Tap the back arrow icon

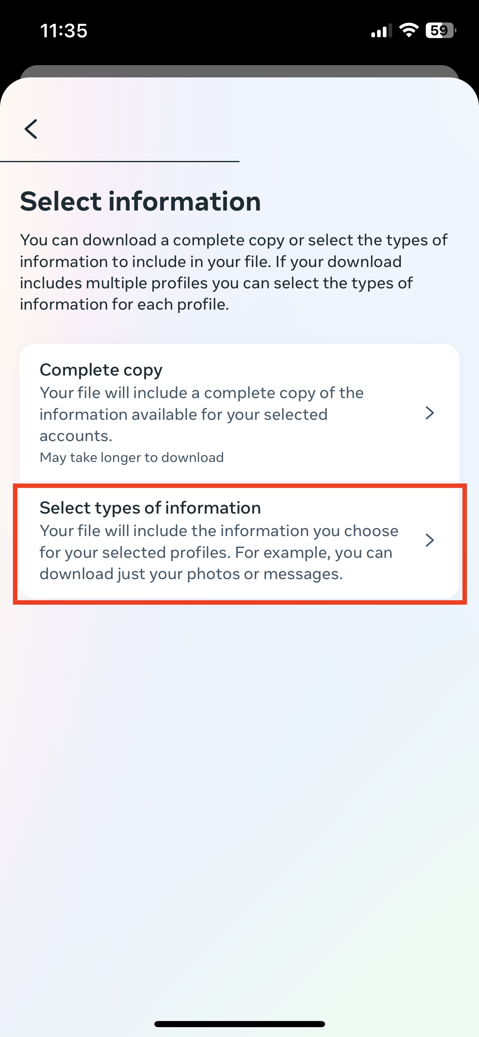31,129
